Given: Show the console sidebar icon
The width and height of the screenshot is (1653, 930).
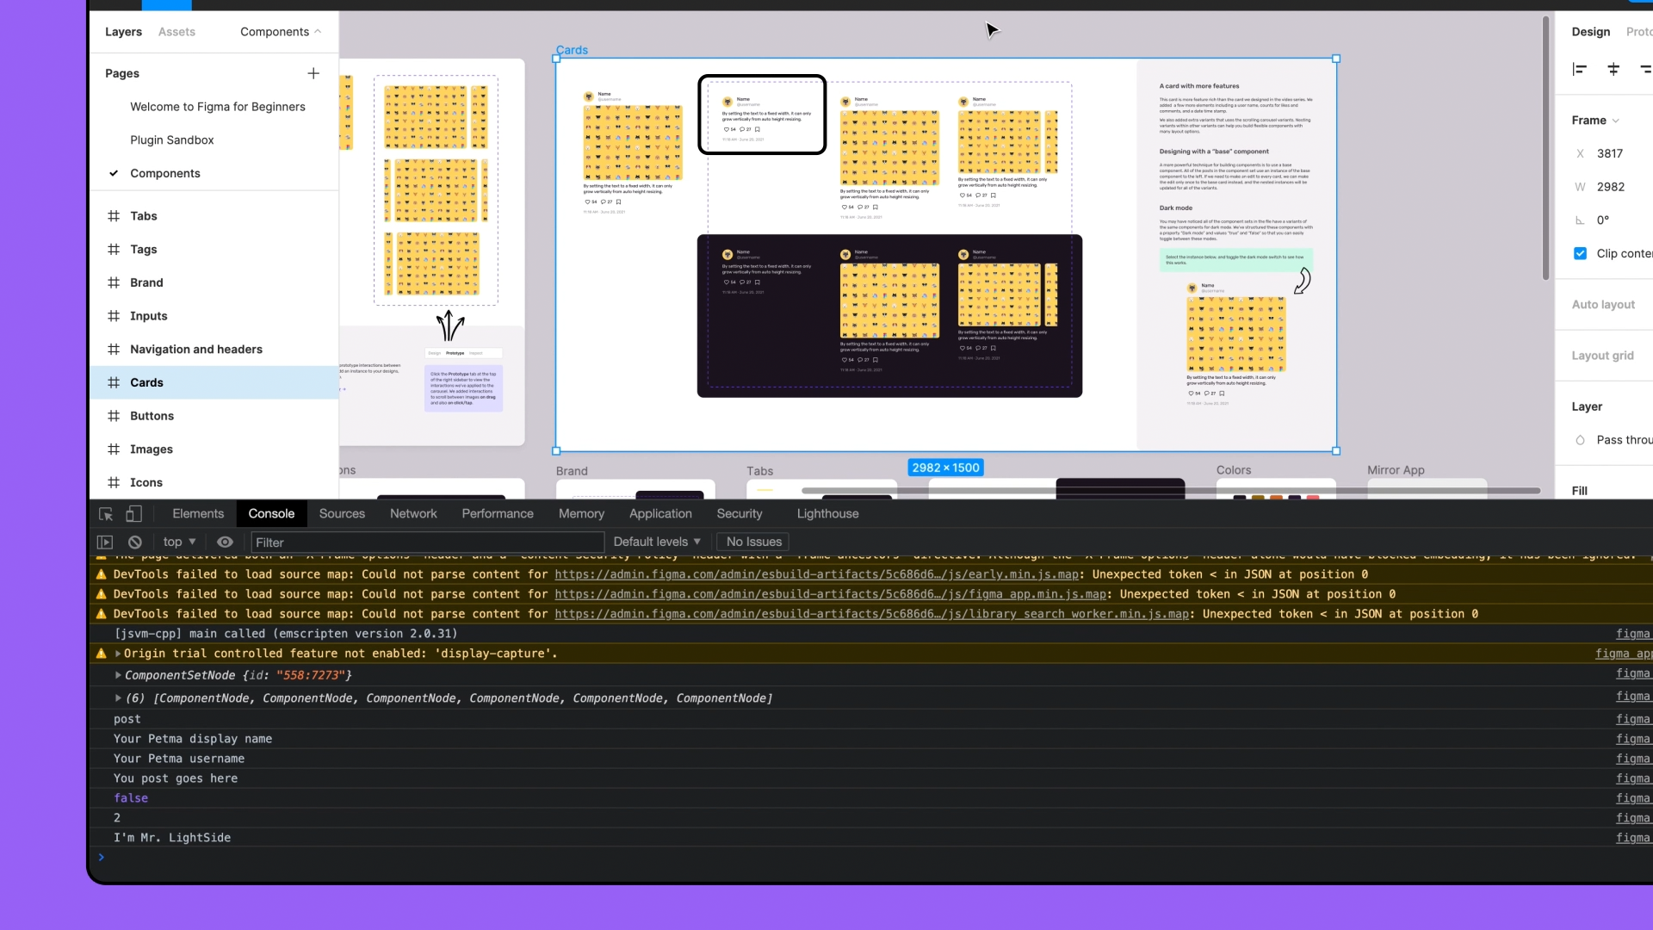Looking at the screenshot, I should tap(105, 542).
